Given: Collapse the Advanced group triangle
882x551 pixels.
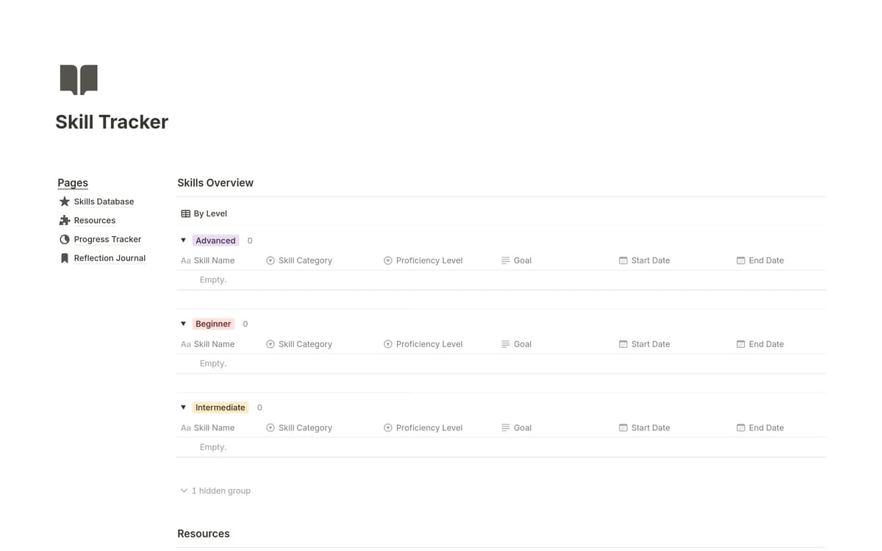Looking at the screenshot, I should tap(183, 240).
